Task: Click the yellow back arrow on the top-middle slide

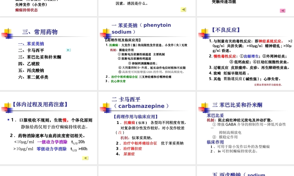Action: point(183,9)
